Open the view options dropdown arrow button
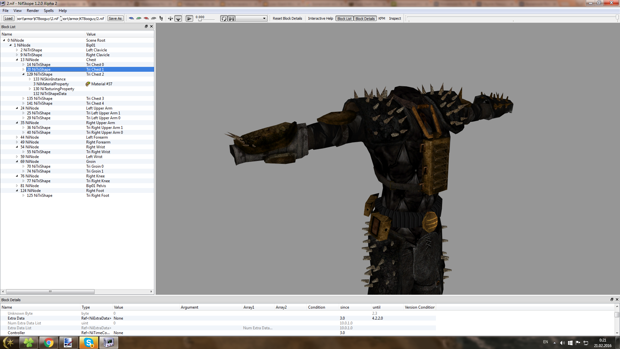The height and width of the screenshot is (349, 620). tap(178, 18)
